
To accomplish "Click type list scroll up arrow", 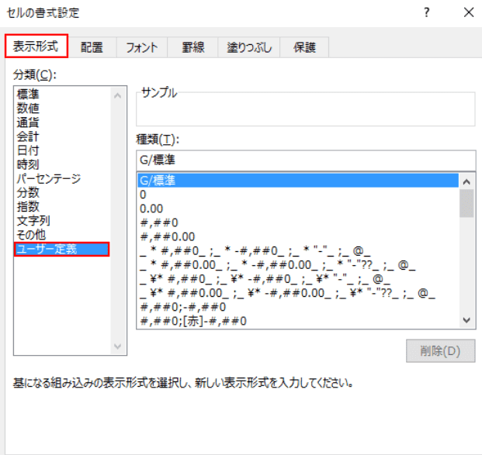I will (466, 181).
